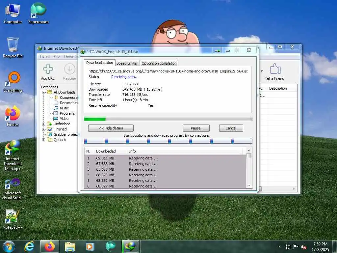Click Resume in IDM main toolbar

69,72
